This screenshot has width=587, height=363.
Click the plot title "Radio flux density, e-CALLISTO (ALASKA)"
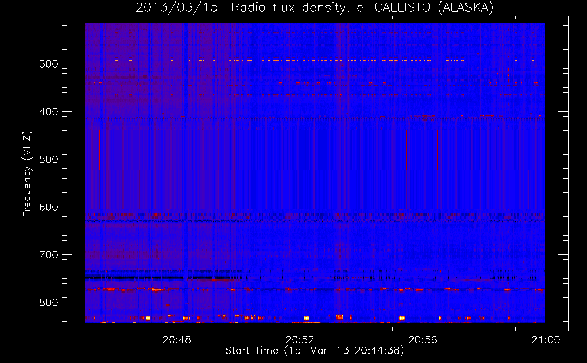tap(362, 7)
